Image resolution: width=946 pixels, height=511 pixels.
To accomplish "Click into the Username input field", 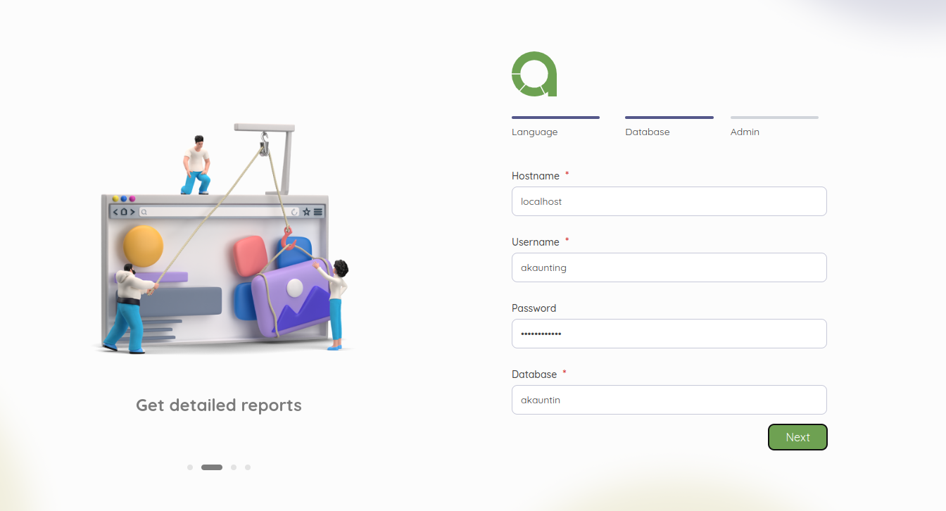I will click(669, 267).
